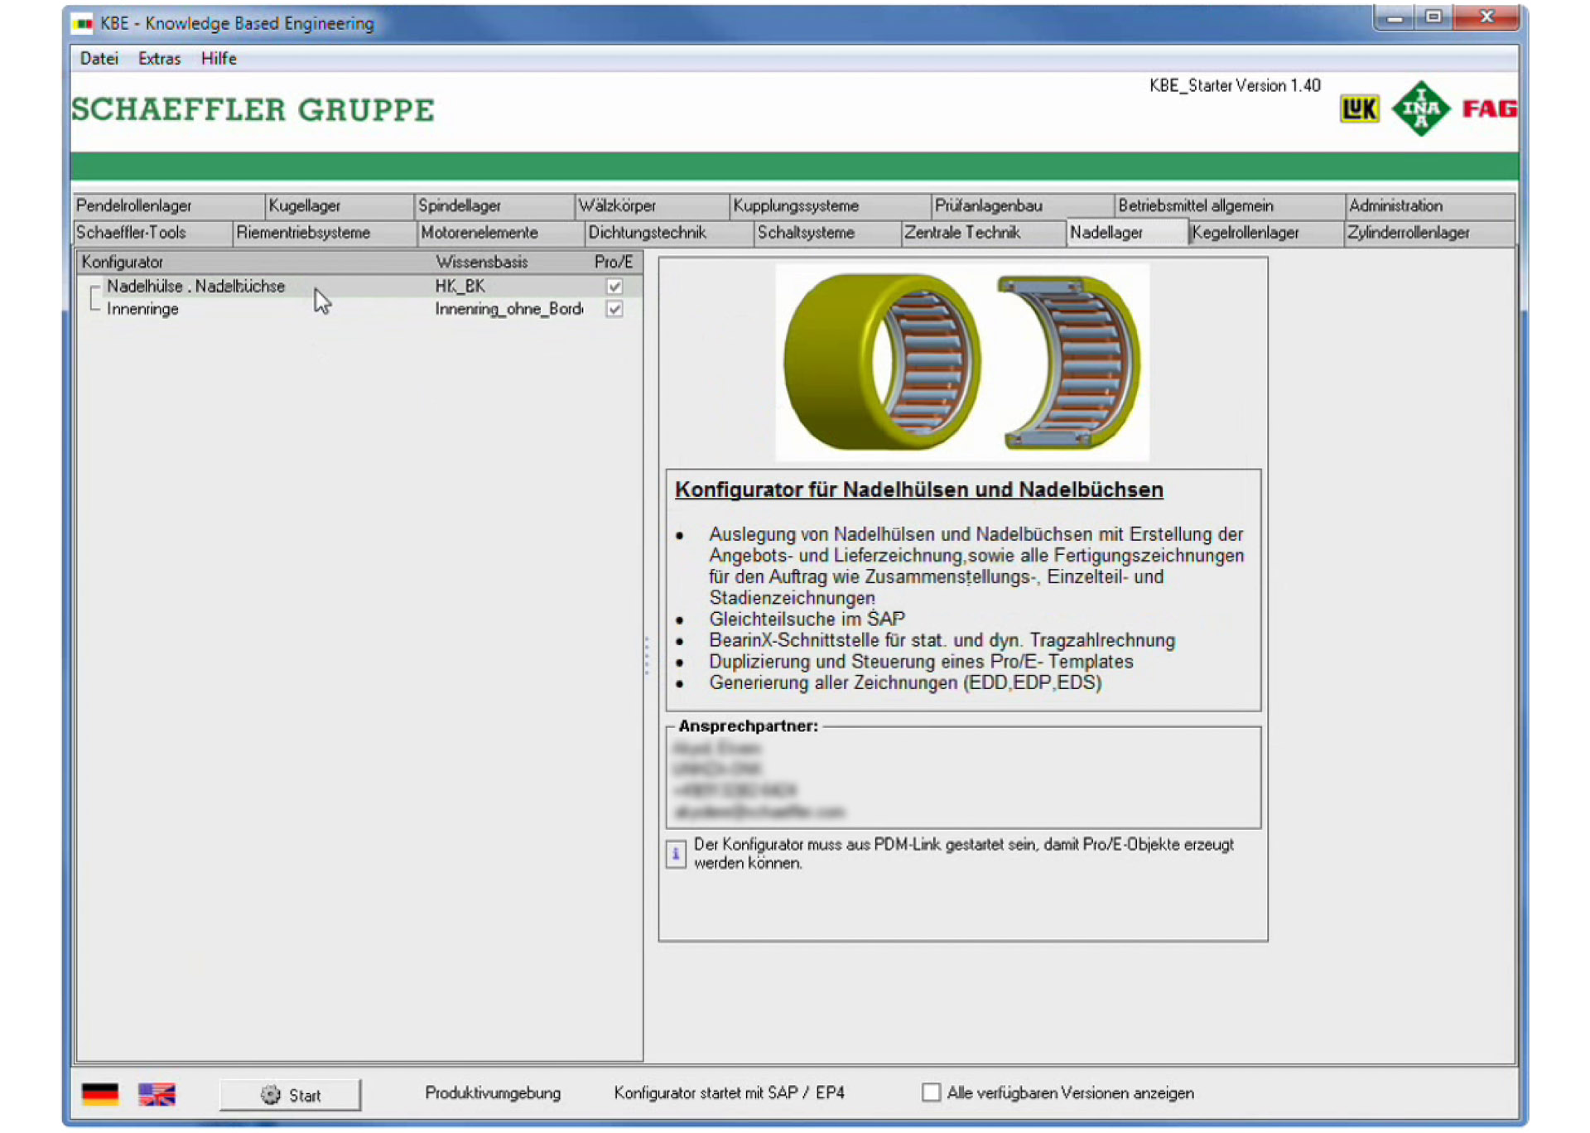Image resolution: width=1590 pixels, height=1133 pixels.
Task: Enable Alle verfügbaren Versionen anzeigen checkbox
Action: (x=931, y=1092)
